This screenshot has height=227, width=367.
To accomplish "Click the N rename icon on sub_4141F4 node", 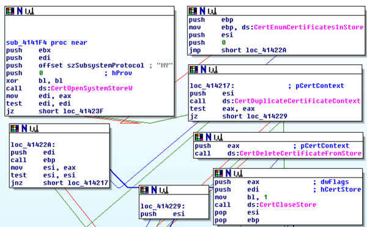I will tap(20, 11).
